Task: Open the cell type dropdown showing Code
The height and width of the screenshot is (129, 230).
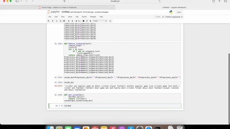Action: point(100,21)
